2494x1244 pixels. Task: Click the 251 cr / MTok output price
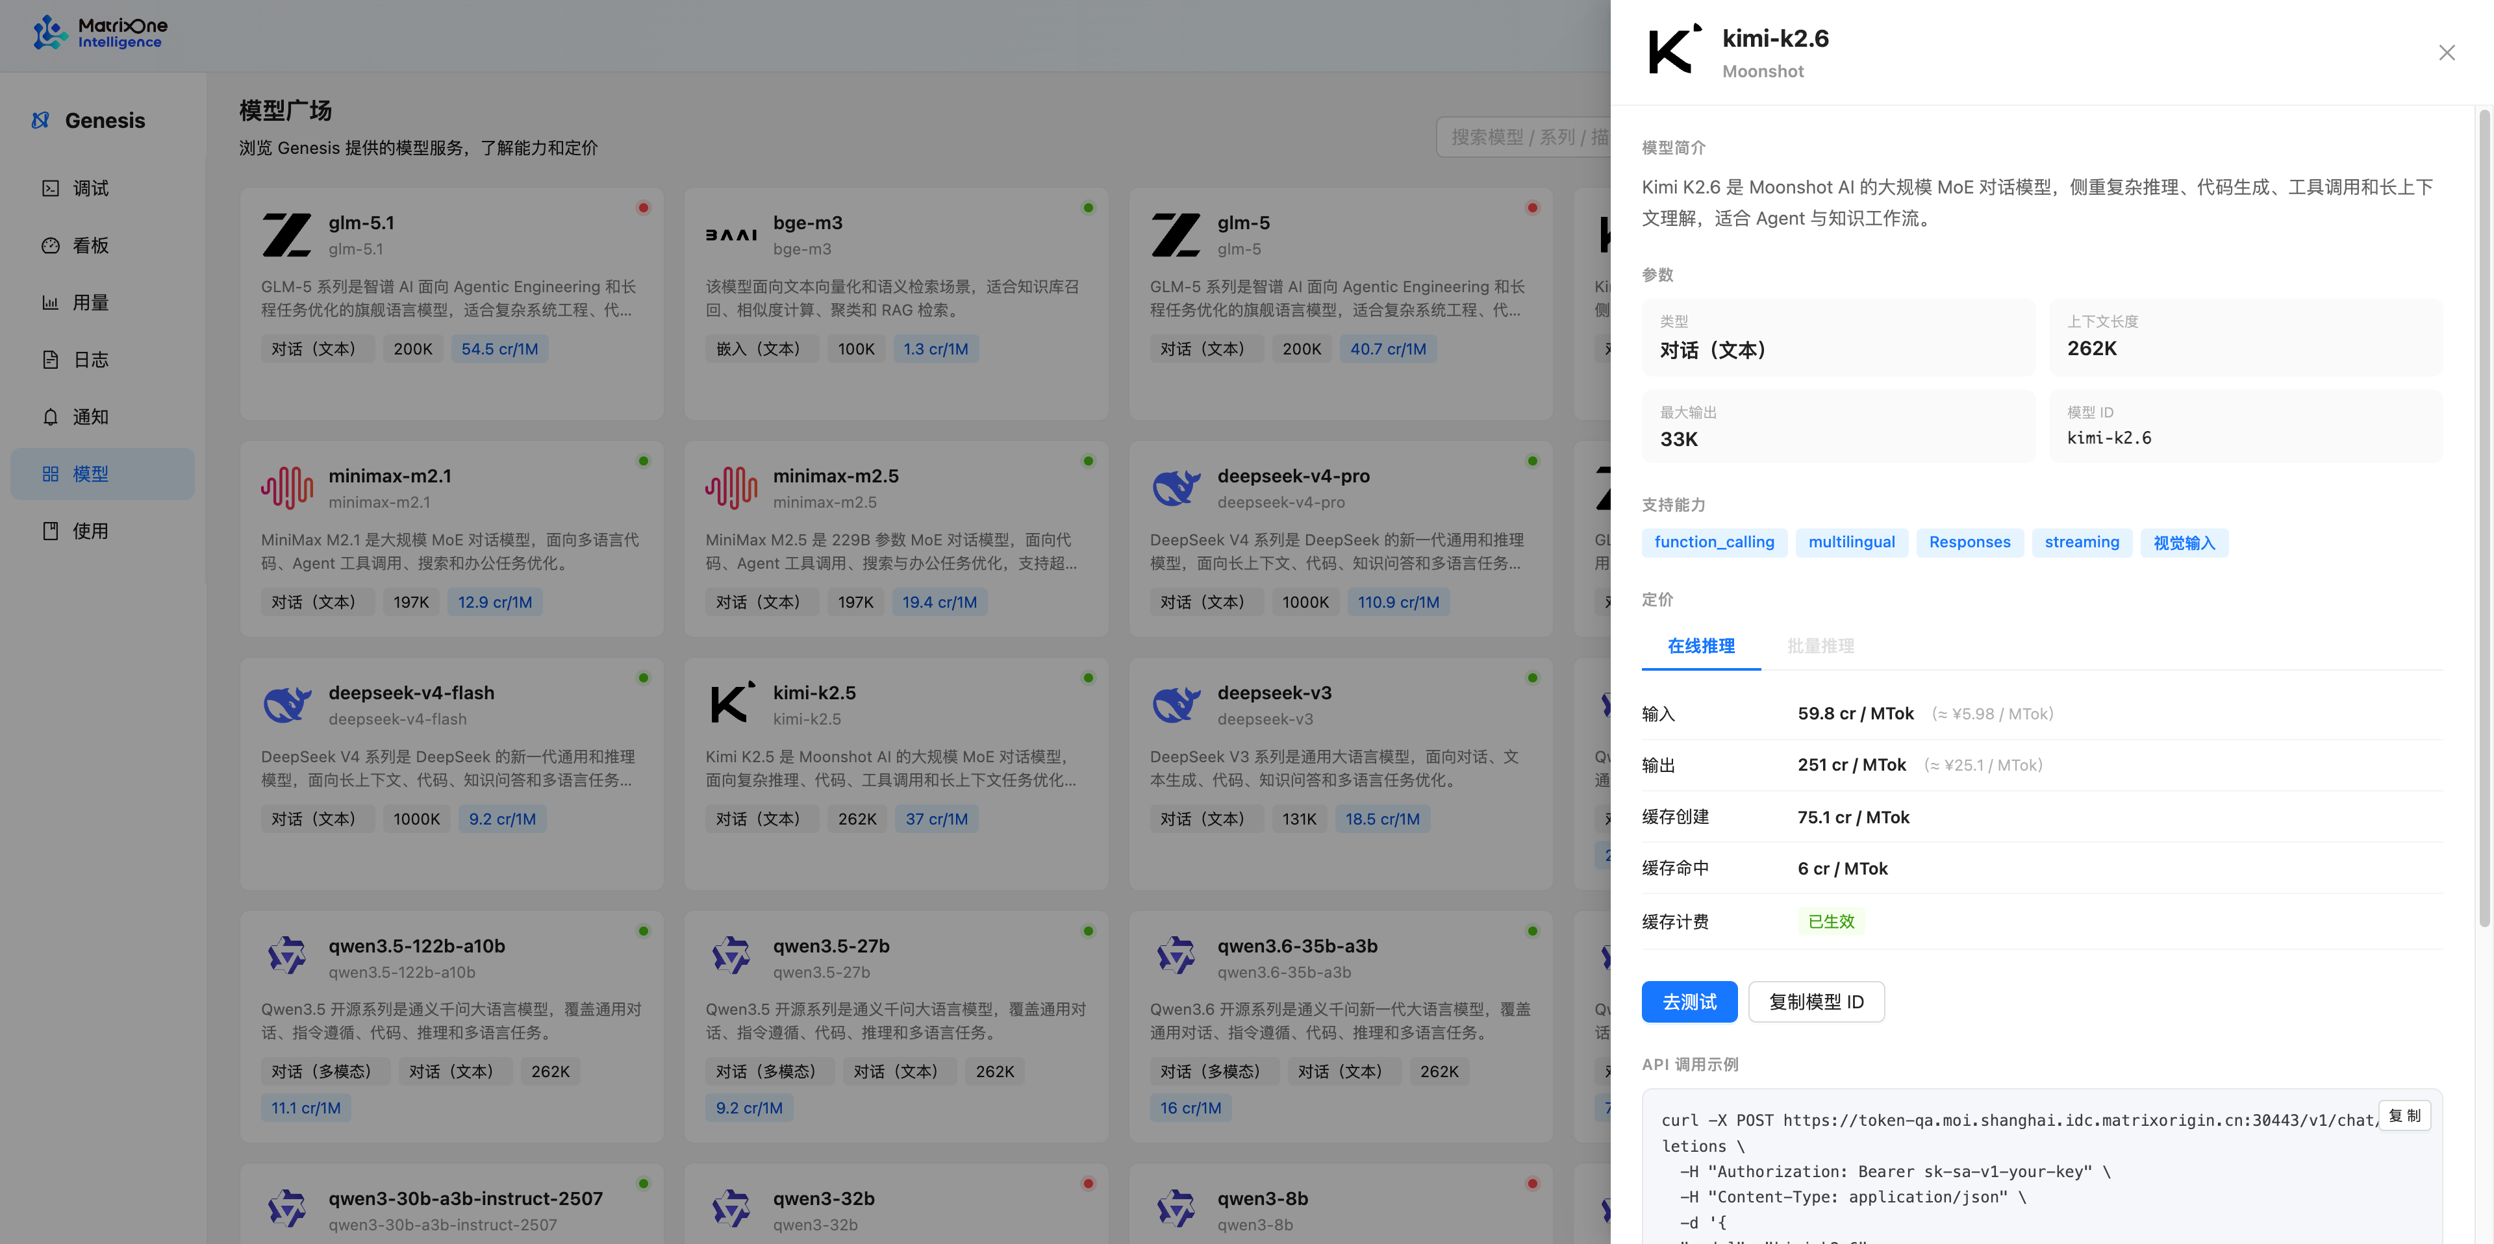1851,765
